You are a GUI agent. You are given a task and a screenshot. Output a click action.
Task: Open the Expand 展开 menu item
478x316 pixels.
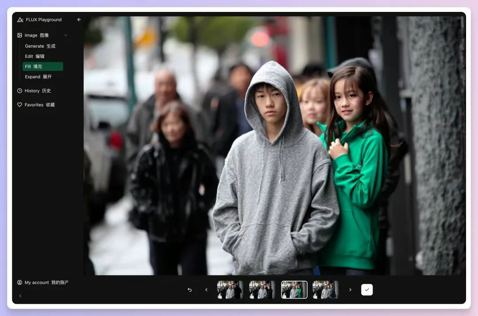click(38, 77)
